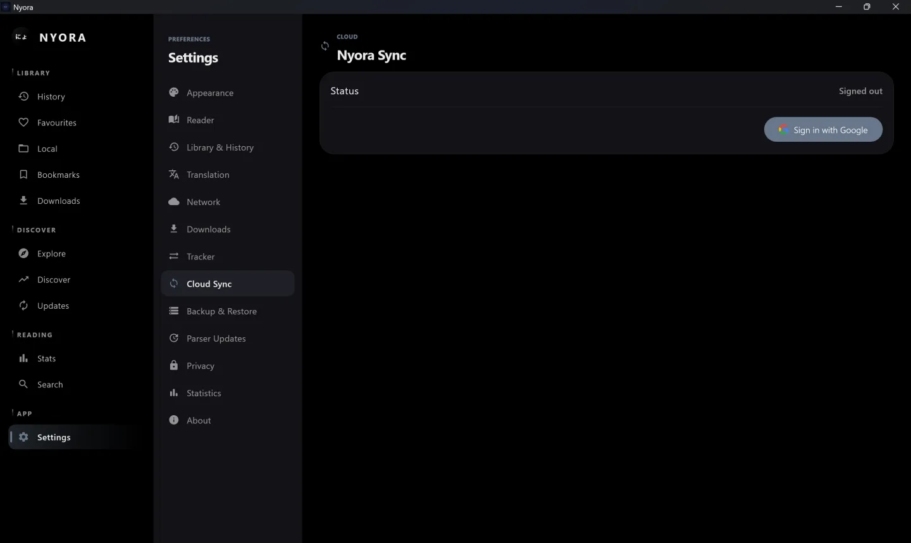Go to Library & History settings
The height and width of the screenshot is (543, 911).
click(x=228, y=147)
